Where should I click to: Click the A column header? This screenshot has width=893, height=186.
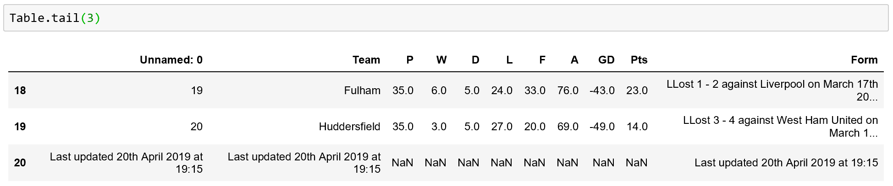(574, 60)
